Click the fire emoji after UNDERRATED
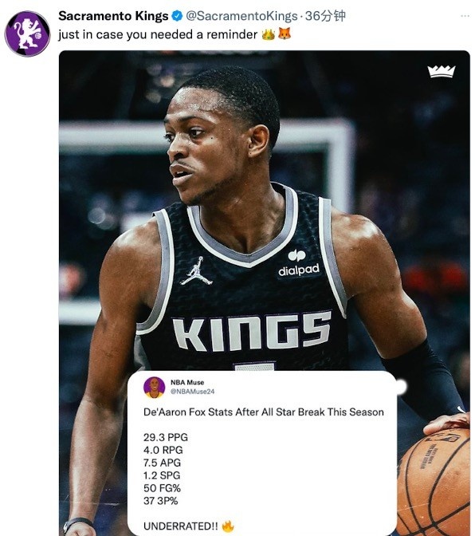Screen dimensions: 475x536 (228, 526)
